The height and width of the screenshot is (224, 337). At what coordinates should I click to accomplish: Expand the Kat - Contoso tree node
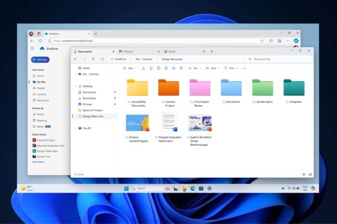[x=75, y=74]
